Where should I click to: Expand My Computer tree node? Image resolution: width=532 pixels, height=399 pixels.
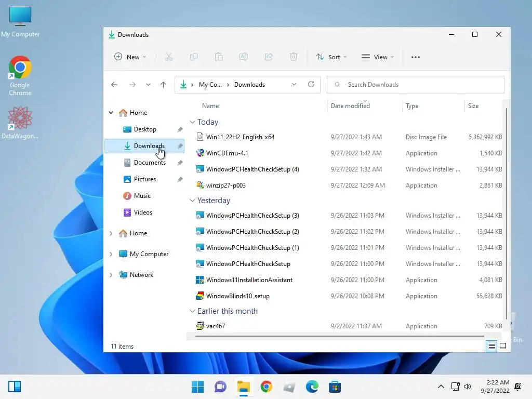[x=111, y=254]
